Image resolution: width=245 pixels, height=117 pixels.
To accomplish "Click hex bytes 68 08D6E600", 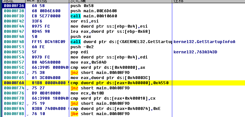I will [46, 11].
